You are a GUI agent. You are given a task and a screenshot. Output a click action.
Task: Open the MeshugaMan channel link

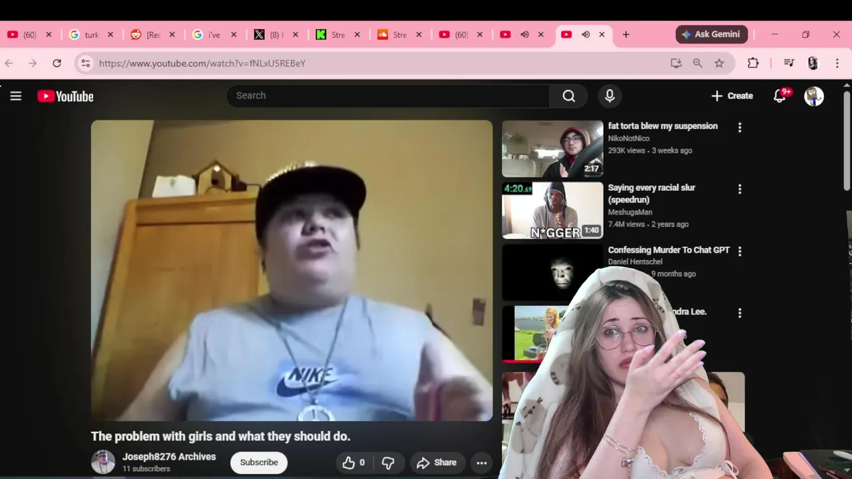(630, 212)
